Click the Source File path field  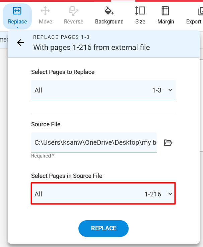point(94,142)
